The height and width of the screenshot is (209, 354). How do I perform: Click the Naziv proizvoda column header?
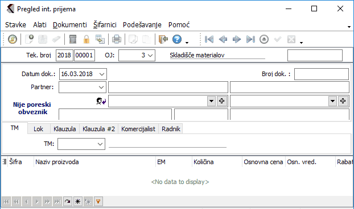pyautogui.click(x=94, y=162)
